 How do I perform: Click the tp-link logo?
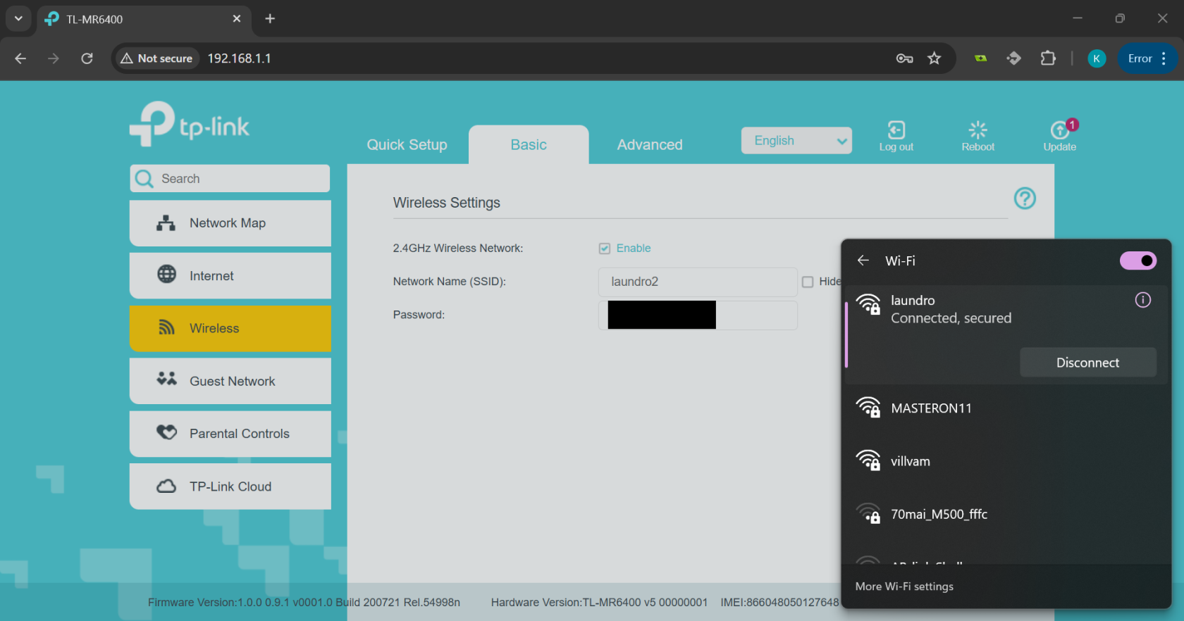190,125
